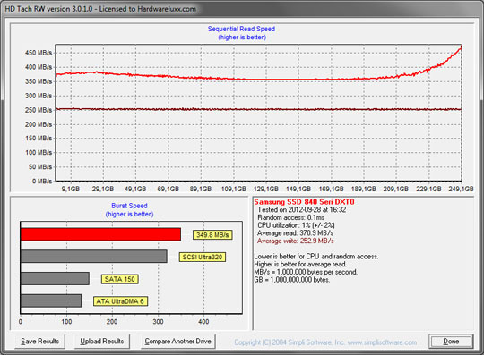Click the Burst Speed chart title

click(x=129, y=206)
